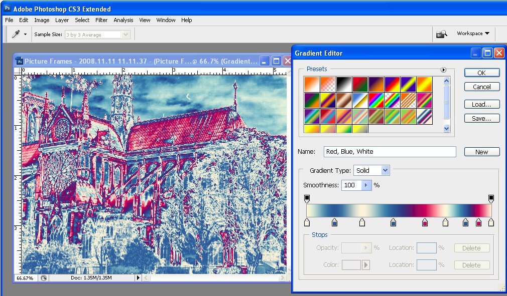Maximize the Picture Frames document window
Viewport: 507px width, 296px height.
point(276,61)
